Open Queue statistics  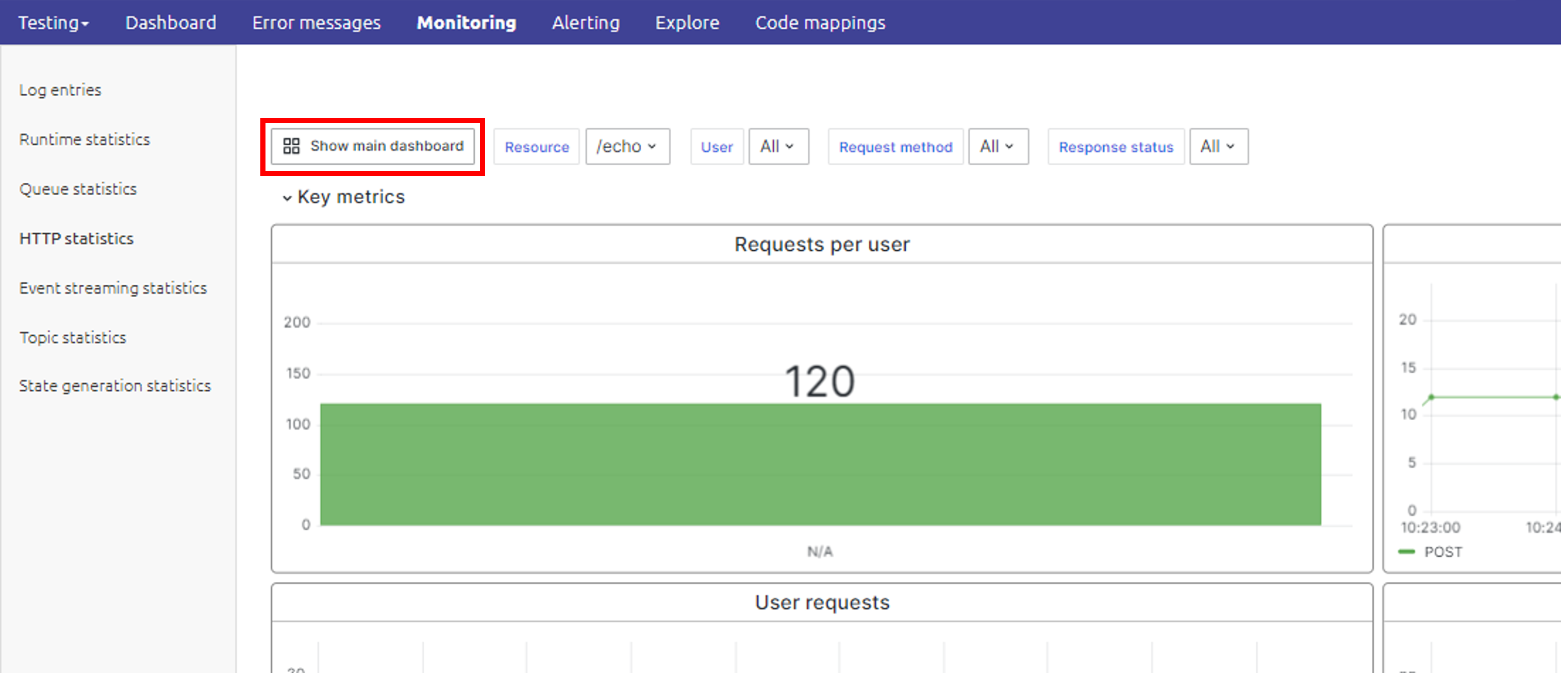tap(77, 189)
